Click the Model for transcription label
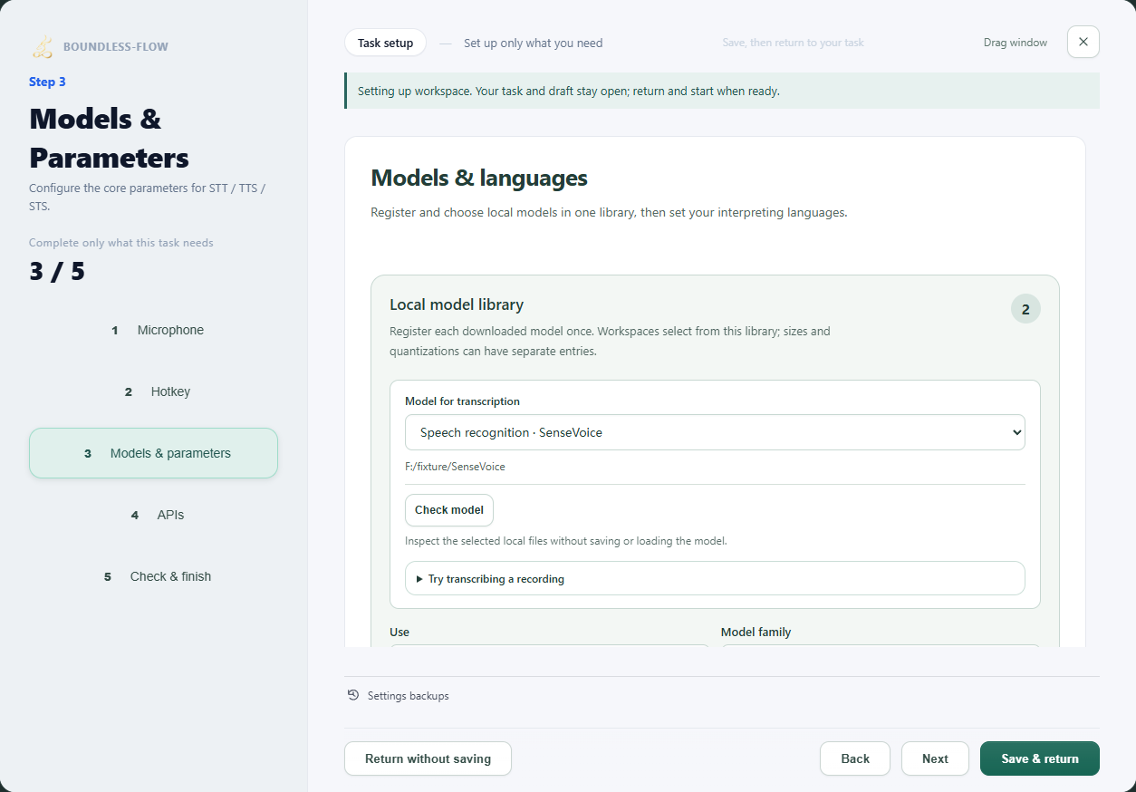 click(462, 401)
